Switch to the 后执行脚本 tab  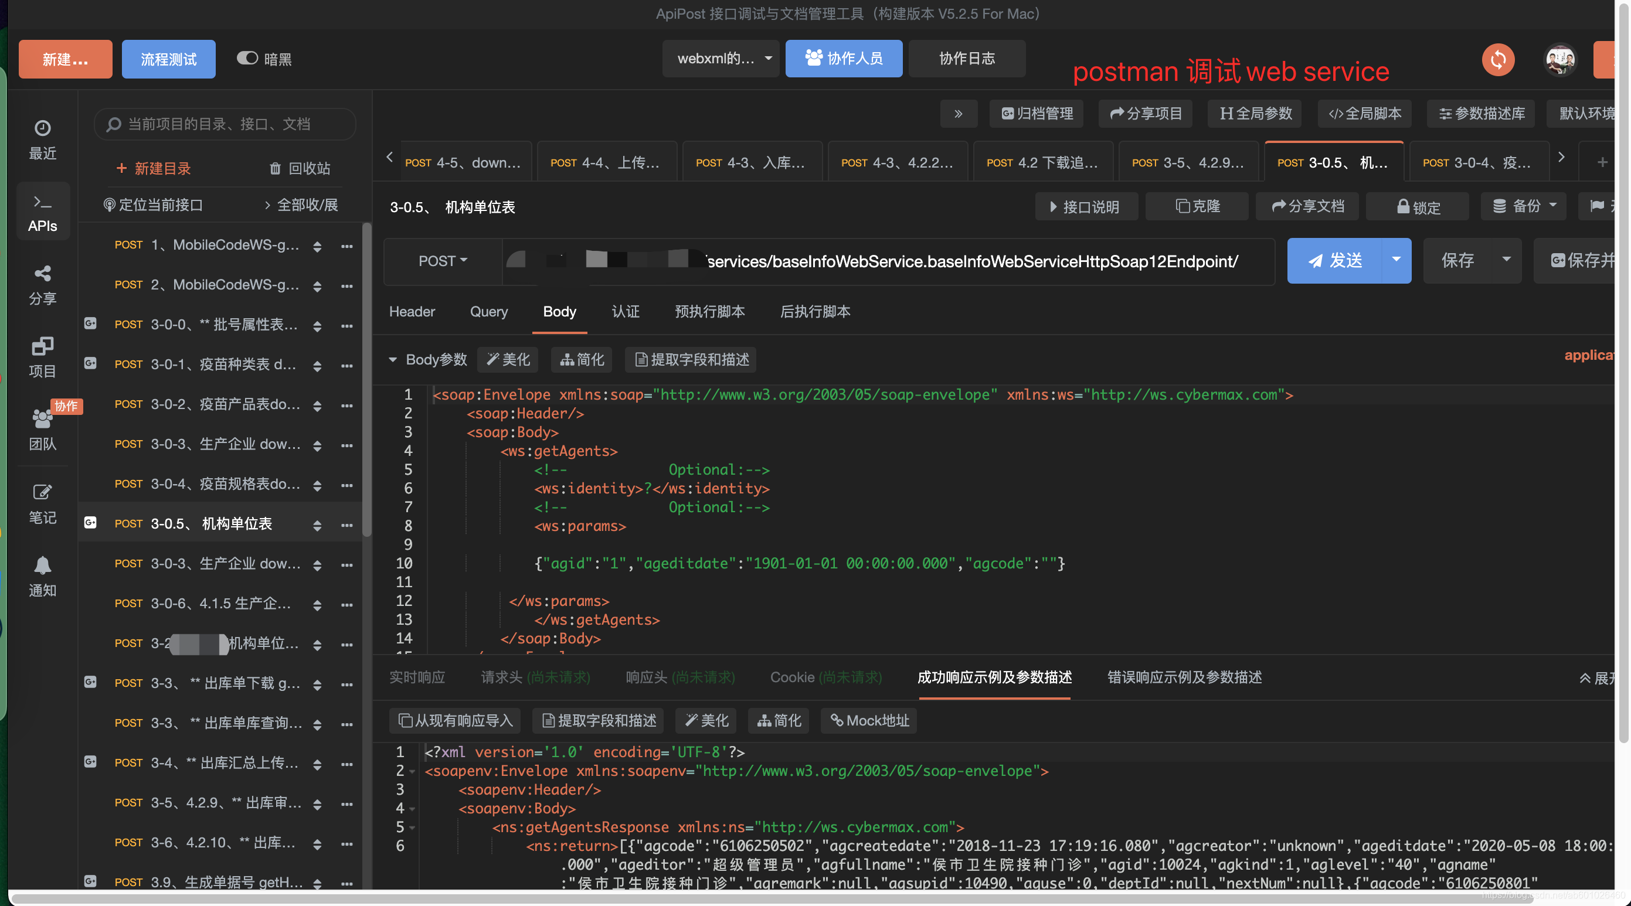815,311
